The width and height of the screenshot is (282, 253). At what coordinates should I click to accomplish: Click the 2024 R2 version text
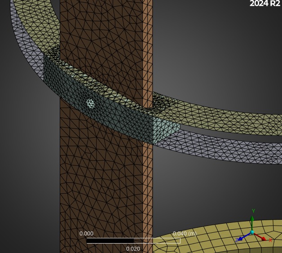click(x=264, y=4)
